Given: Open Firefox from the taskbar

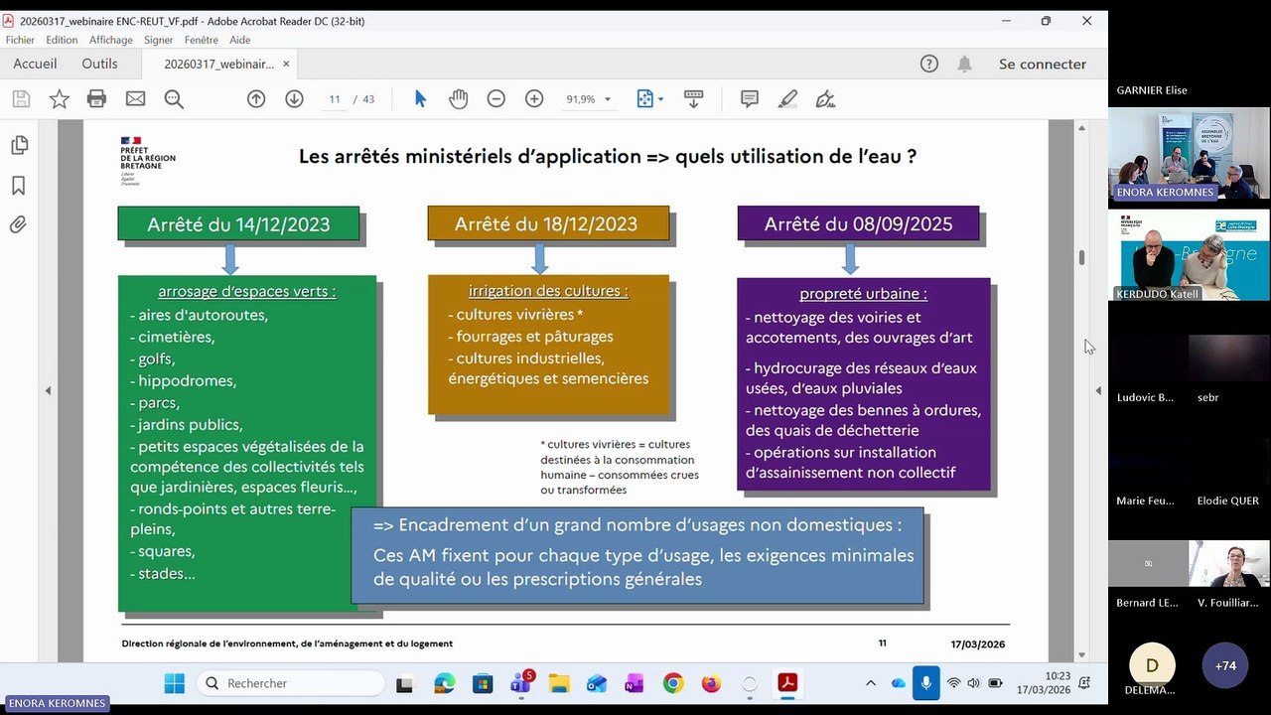Looking at the screenshot, I should coord(711,683).
